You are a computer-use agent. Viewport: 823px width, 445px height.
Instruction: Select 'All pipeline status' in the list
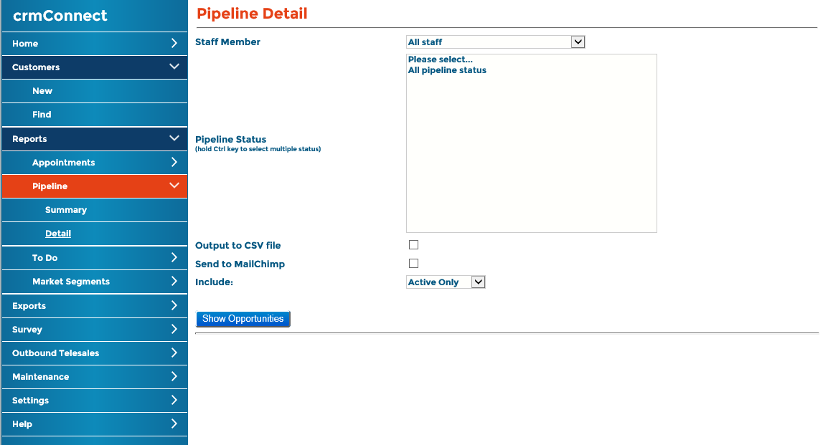pyautogui.click(x=447, y=70)
